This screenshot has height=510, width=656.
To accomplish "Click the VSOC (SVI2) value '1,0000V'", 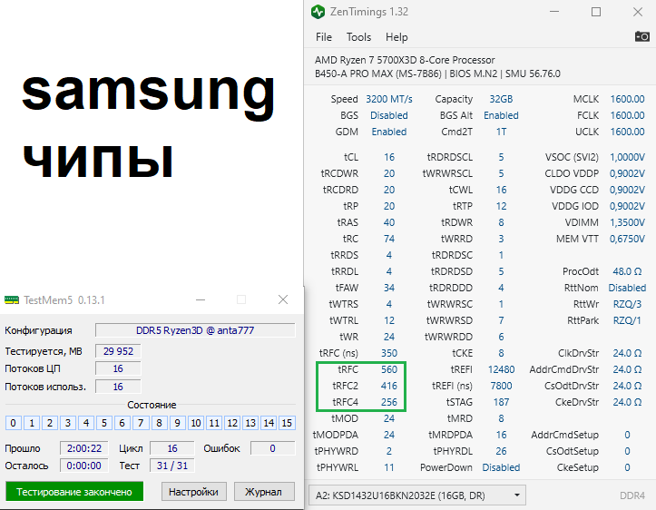I will pyautogui.click(x=627, y=157).
